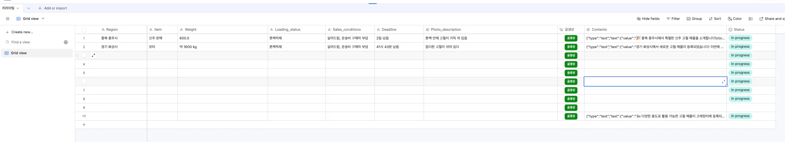The width and height of the screenshot is (785, 142).
Task: Select the In progress tag in row 4
Action: click(740, 64)
